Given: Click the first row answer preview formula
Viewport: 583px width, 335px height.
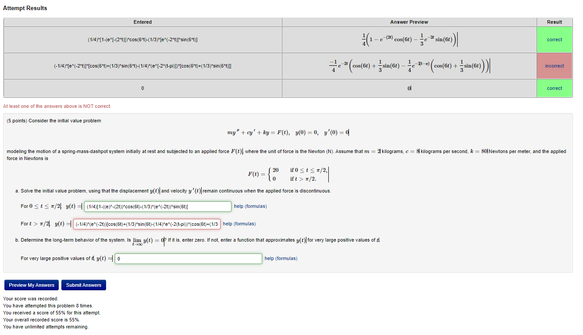Looking at the screenshot, I should 409,39.
